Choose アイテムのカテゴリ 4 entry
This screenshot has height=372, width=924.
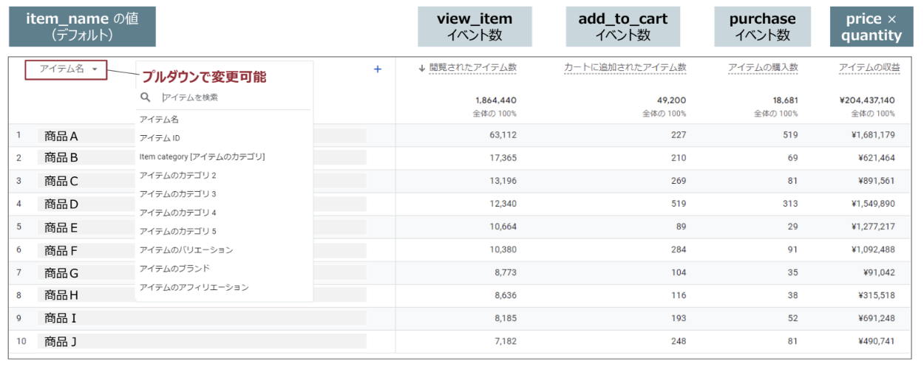(177, 213)
